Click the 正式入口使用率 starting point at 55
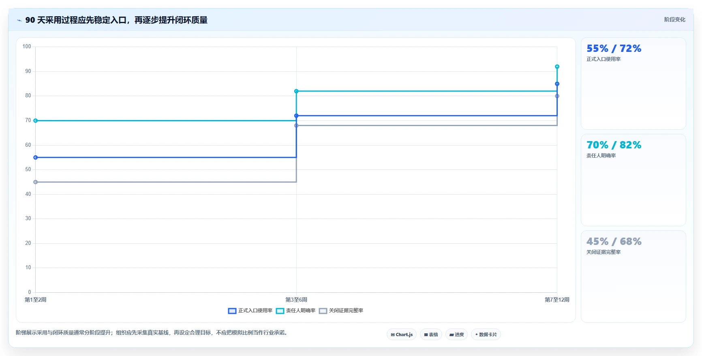The height and width of the screenshot is (356, 702). coord(36,157)
